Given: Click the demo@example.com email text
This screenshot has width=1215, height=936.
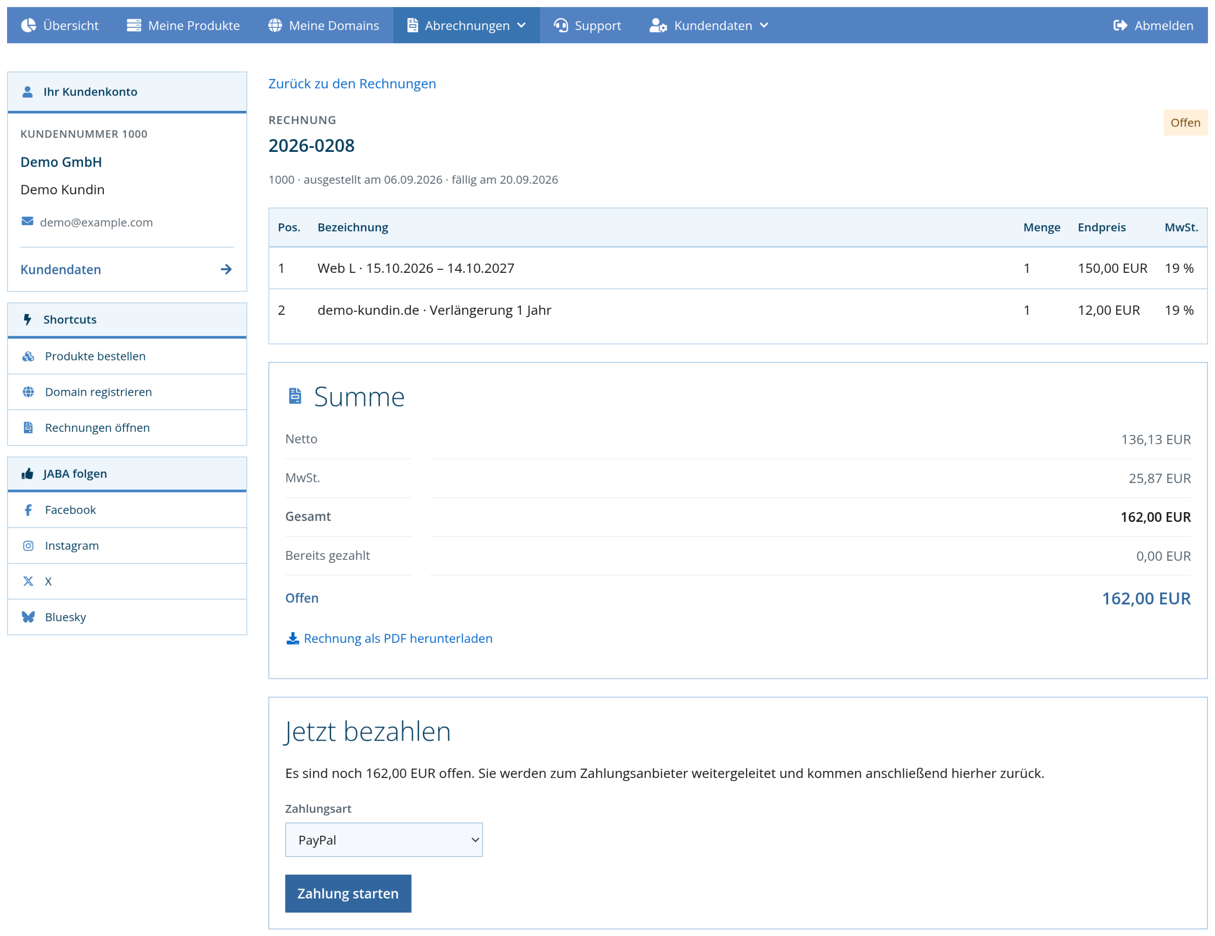Looking at the screenshot, I should click(96, 222).
